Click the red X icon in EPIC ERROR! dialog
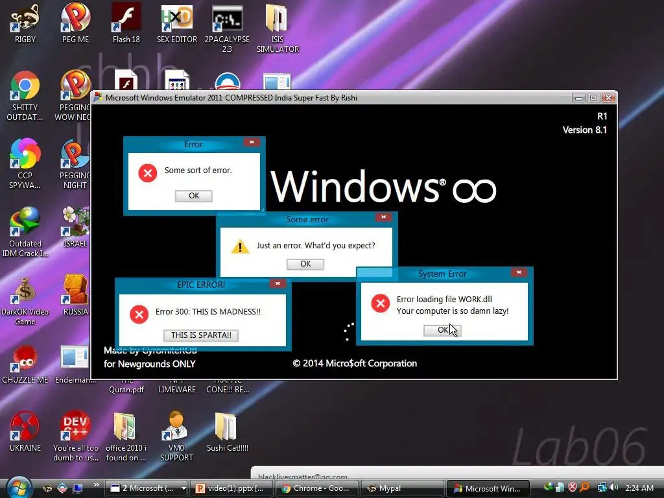664x498 pixels. click(x=139, y=314)
